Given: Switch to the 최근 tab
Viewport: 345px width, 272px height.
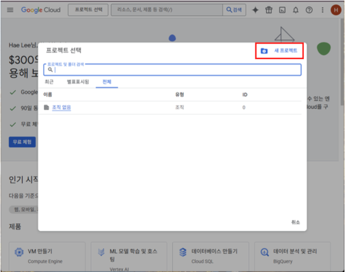Looking at the screenshot, I should (x=49, y=82).
